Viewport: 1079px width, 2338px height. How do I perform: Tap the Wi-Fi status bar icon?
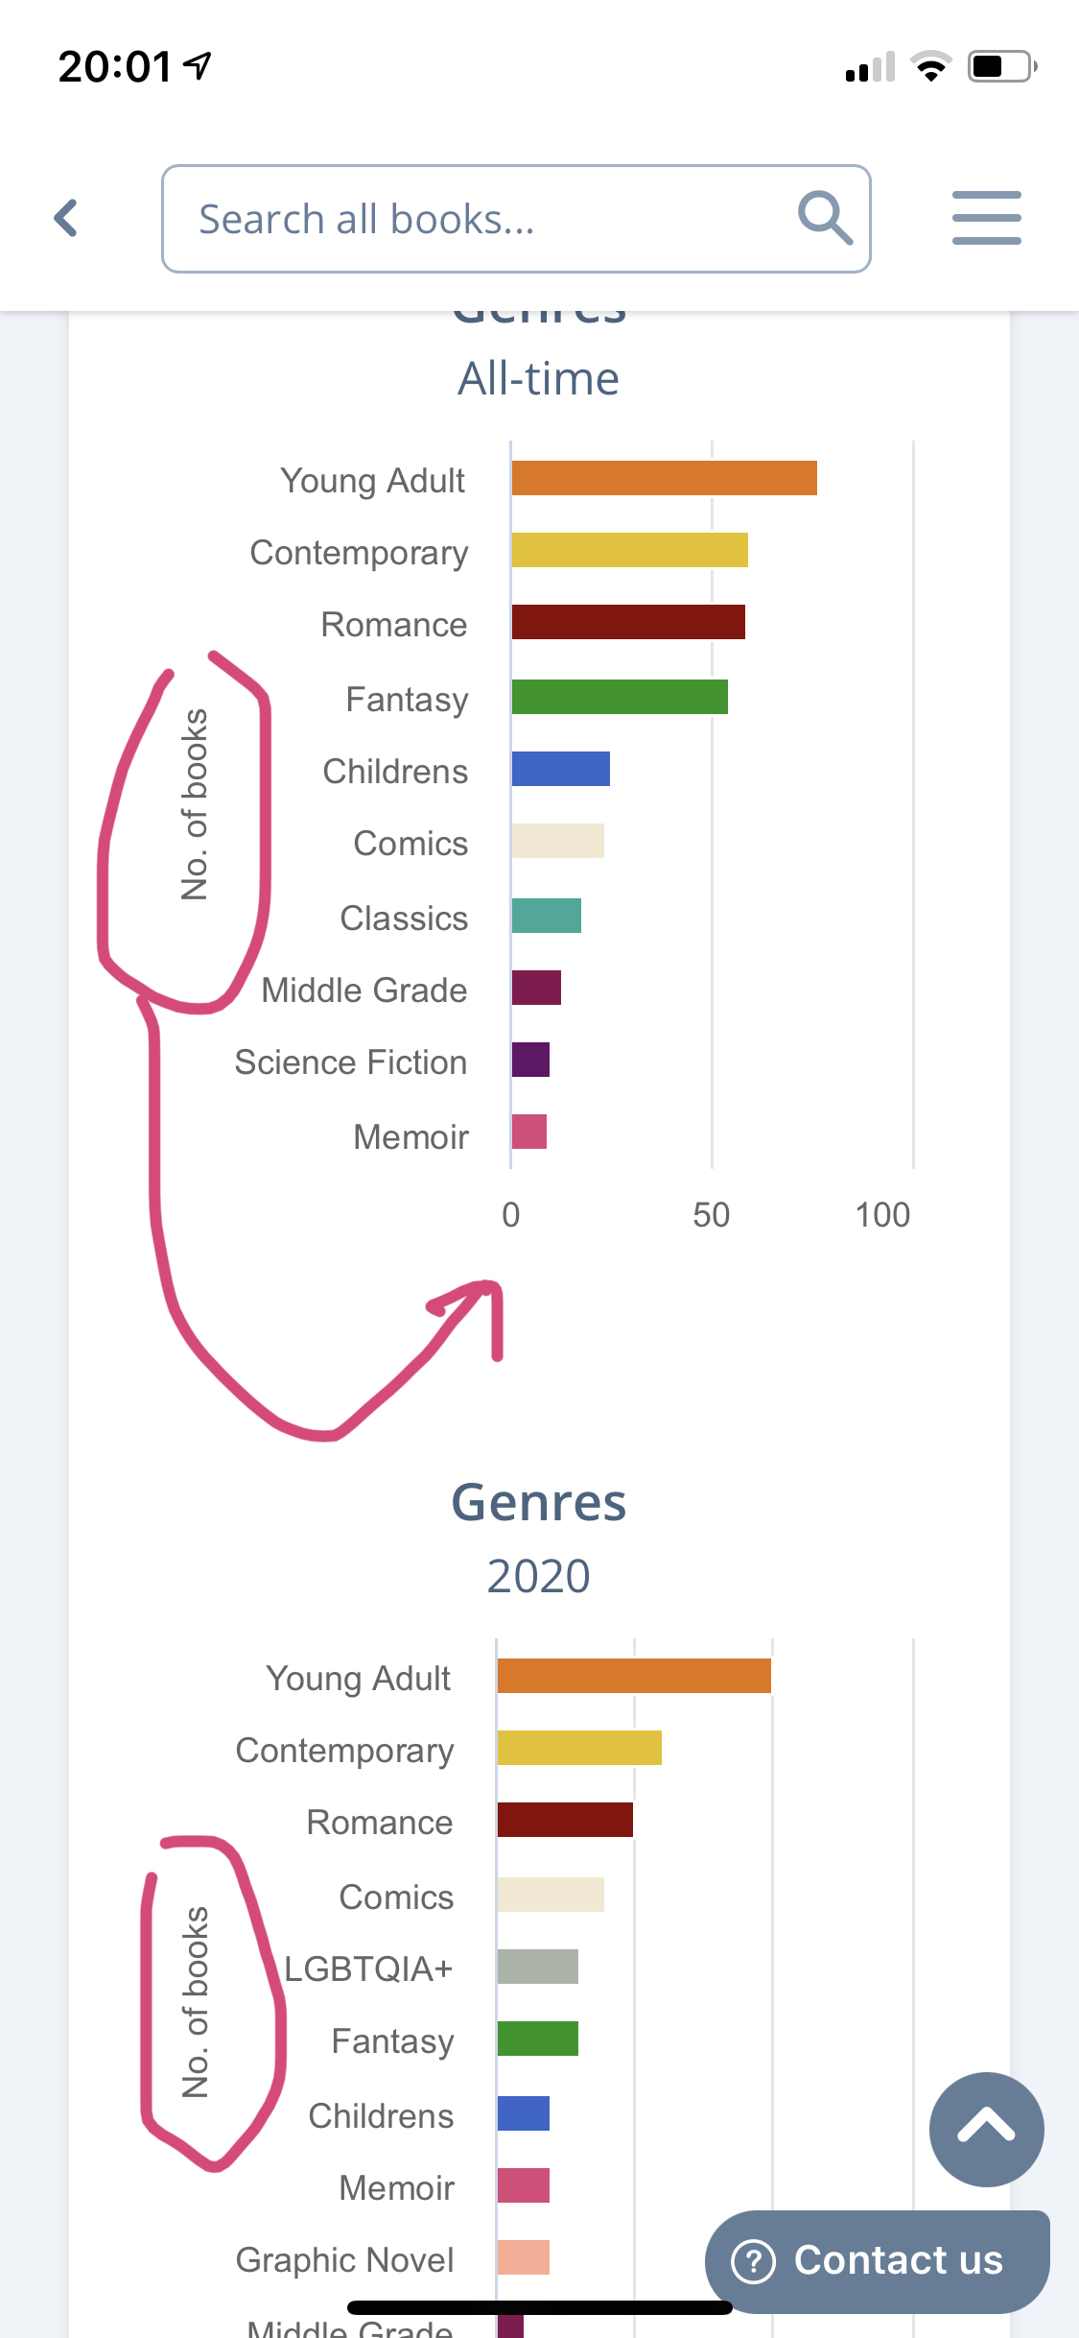pyautogui.click(x=930, y=67)
